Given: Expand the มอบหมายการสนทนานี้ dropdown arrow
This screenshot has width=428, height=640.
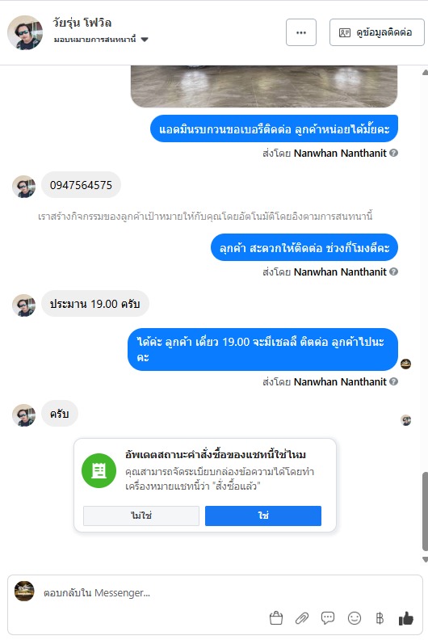Looking at the screenshot, I should (145, 40).
